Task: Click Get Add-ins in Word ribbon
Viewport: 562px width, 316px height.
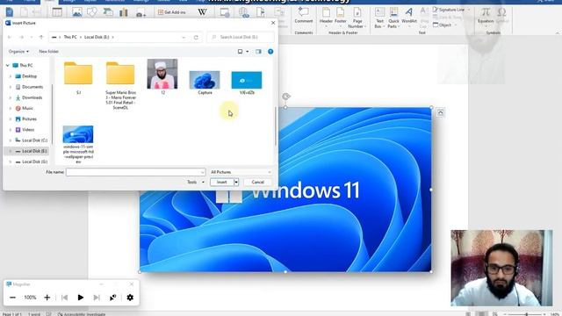Action: [x=172, y=12]
